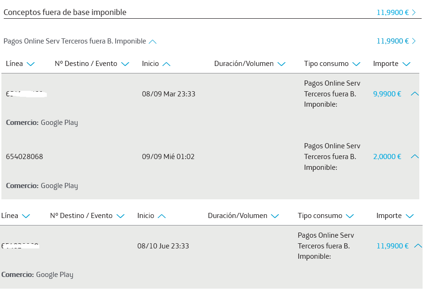Viewport: 424px width, 291px height.
Task: Collapse the Pagos Online Serv Terceros section chevron
Action: (153, 42)
